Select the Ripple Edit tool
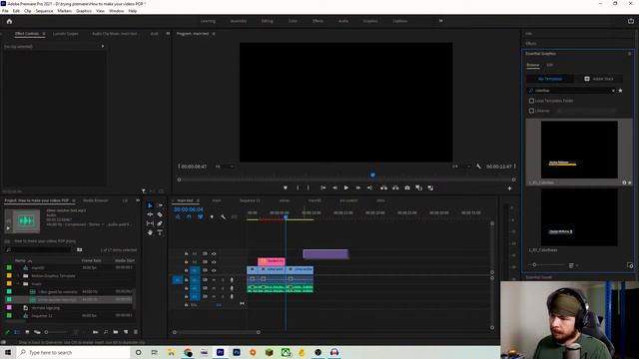Image resolution: width=639 pixels, height=359 pixels. (x=150, y=214)
